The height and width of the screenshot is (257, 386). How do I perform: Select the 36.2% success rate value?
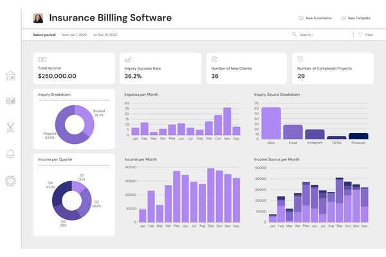[133, 76]
